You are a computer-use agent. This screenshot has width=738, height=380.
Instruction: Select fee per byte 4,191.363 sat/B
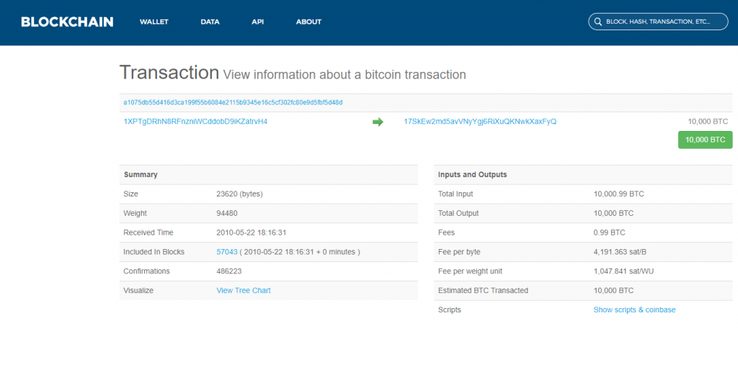pyautogui.click(x=620, y=252)
